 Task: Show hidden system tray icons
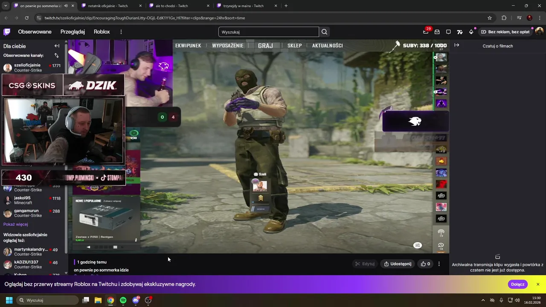click(x=483, y=300)
